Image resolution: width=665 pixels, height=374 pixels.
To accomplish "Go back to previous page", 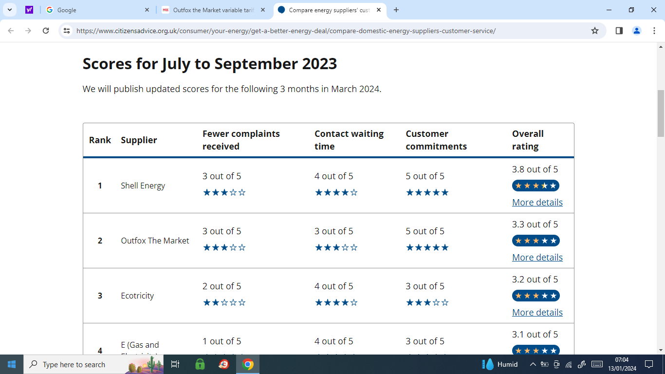I will tap(11, 31).
